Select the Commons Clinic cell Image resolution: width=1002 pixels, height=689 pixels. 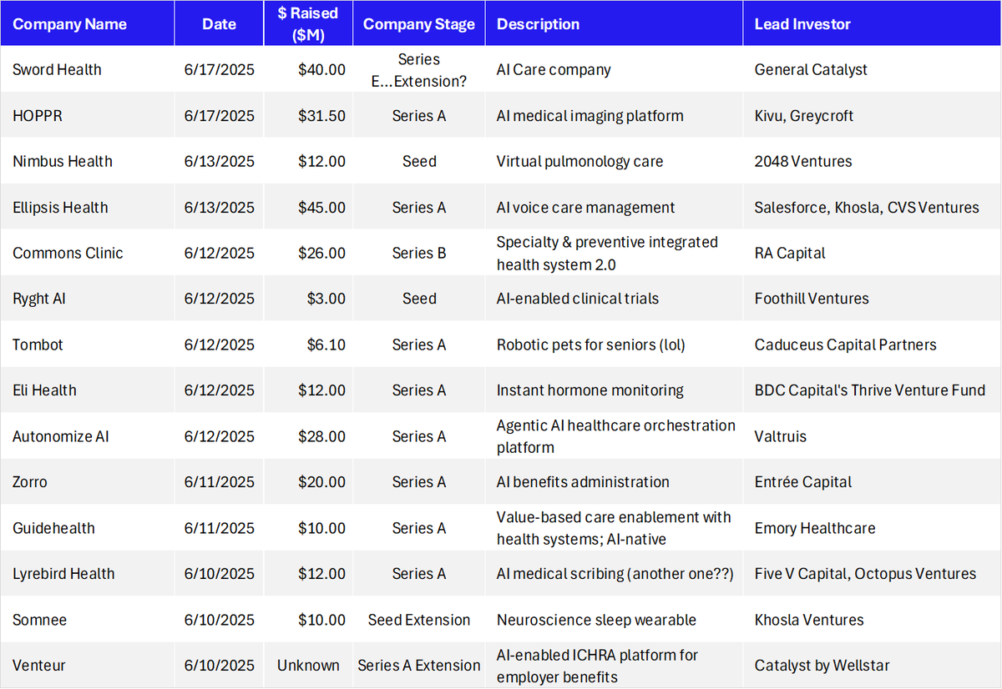[x=87, y=253]
